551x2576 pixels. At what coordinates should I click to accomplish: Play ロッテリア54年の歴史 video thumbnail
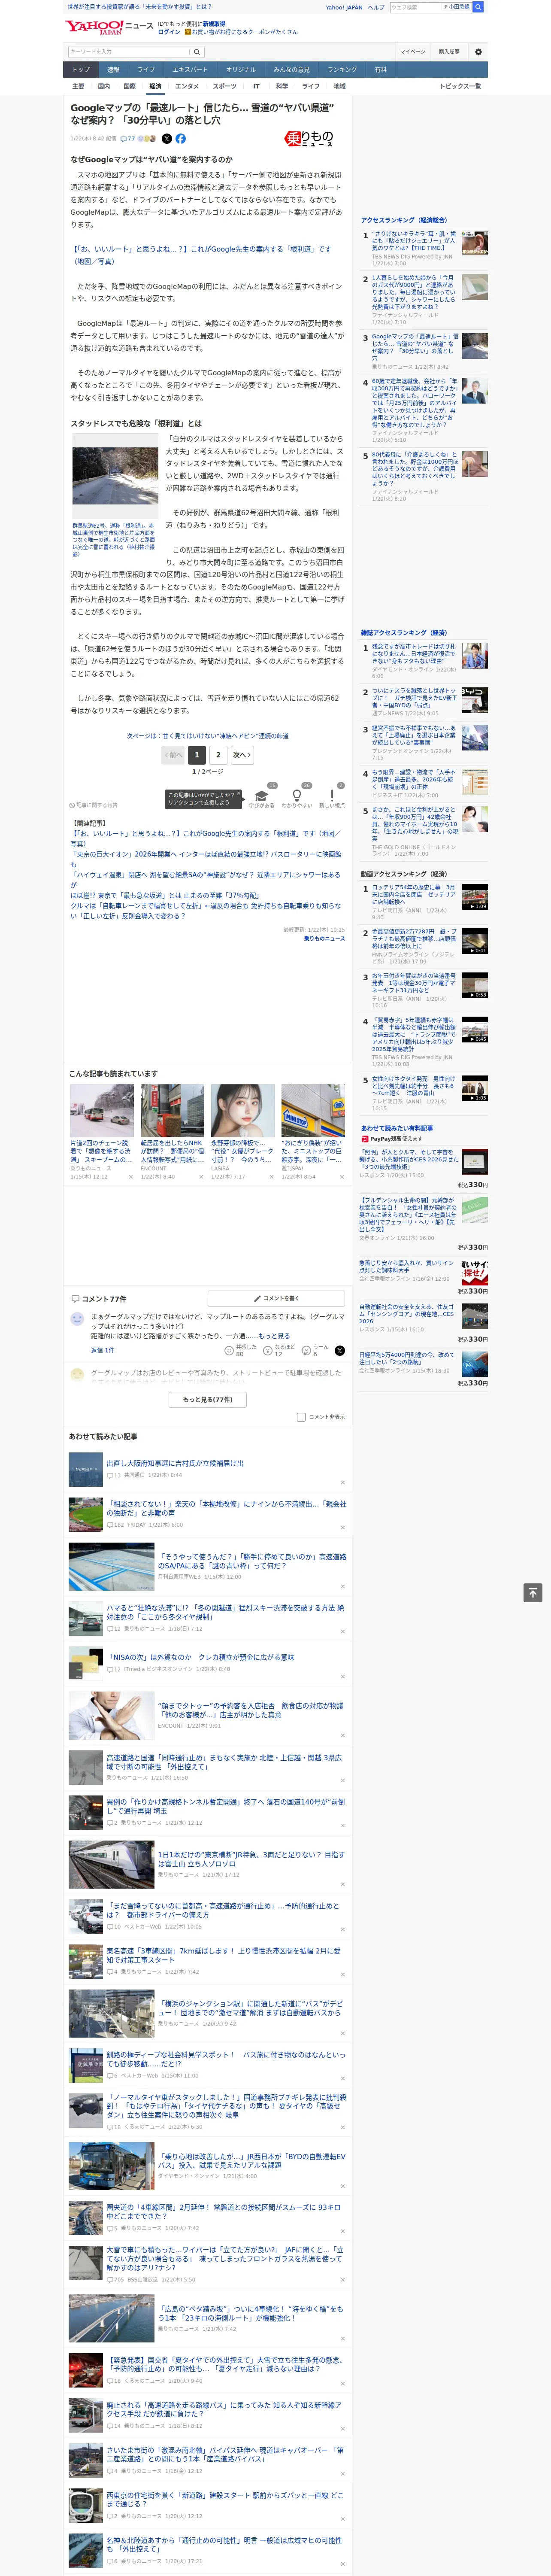point(474,896)
